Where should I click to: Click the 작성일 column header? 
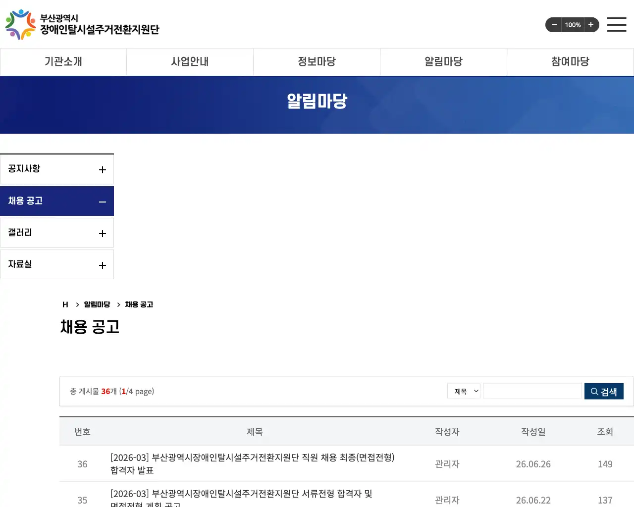533,432
